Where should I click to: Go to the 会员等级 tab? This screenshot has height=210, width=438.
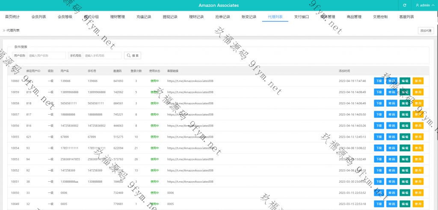tap(65, 17)
